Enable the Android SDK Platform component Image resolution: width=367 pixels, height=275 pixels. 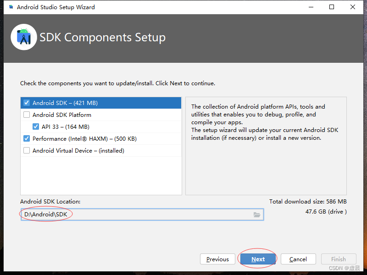coord(27,115)
